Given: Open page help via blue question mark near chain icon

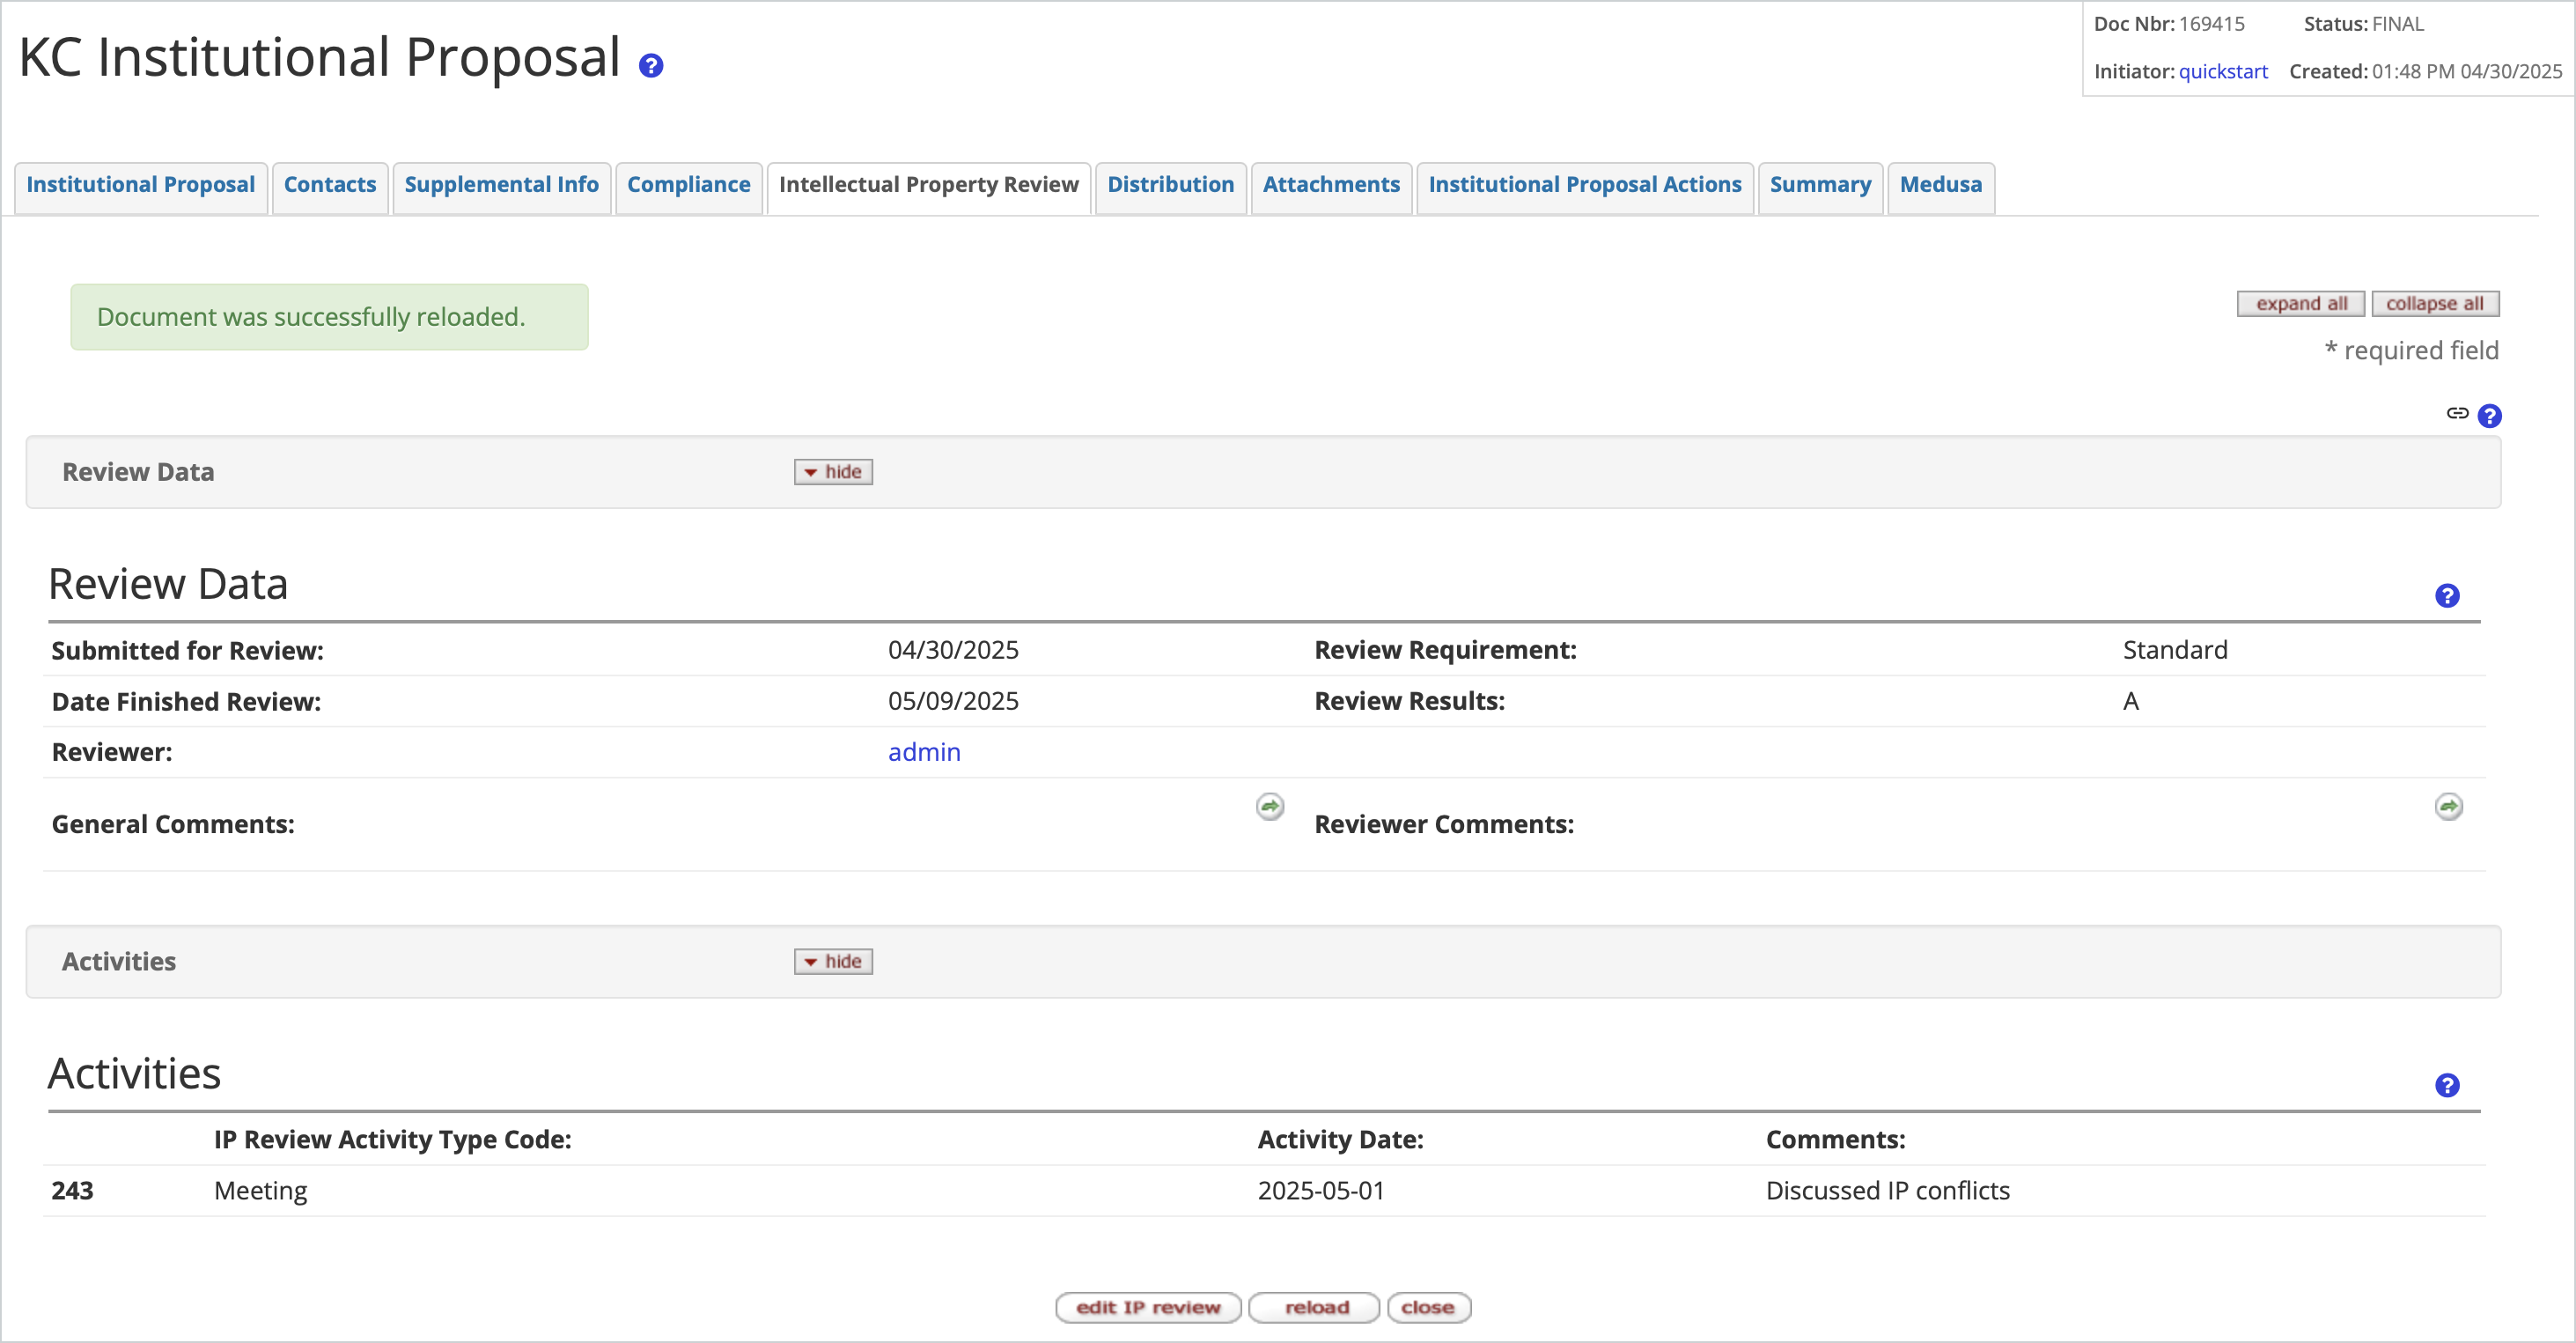Looking at the screenshot, I should click(2490, 416).
